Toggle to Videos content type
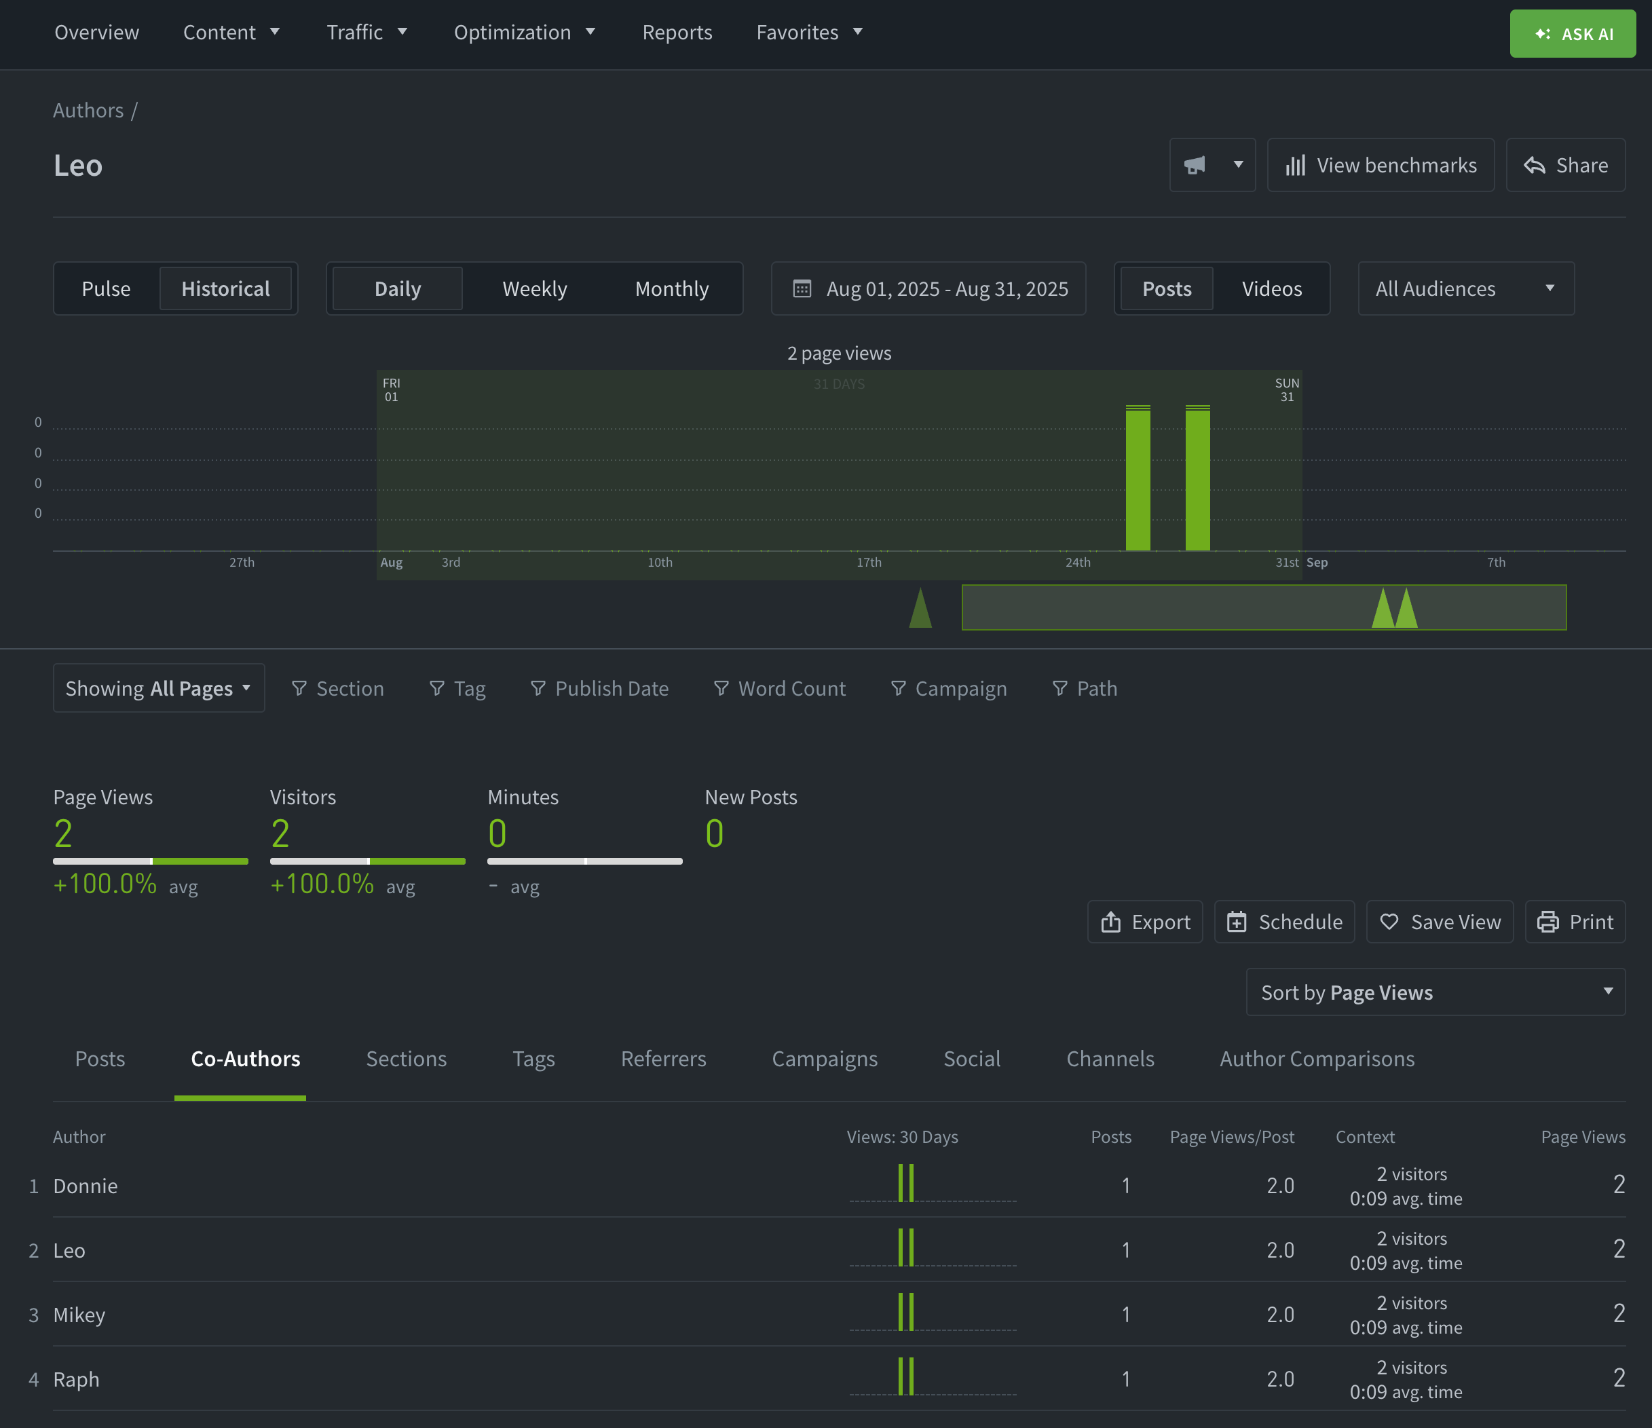This screenshot has width=1652, height=1428. (1271, 288)
